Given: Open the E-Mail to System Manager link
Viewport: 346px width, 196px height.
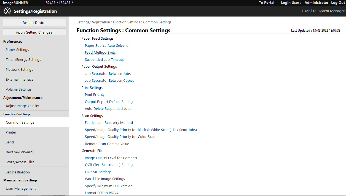Looking at the screenshot, I should (x=323, y=11).
